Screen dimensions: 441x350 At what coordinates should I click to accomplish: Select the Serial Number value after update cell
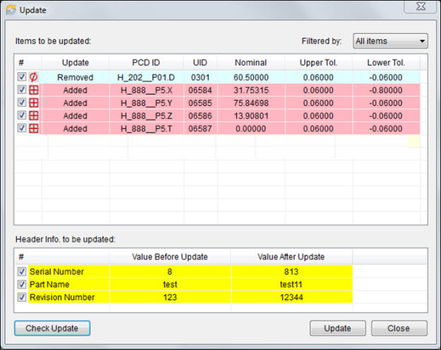(292, 272)
